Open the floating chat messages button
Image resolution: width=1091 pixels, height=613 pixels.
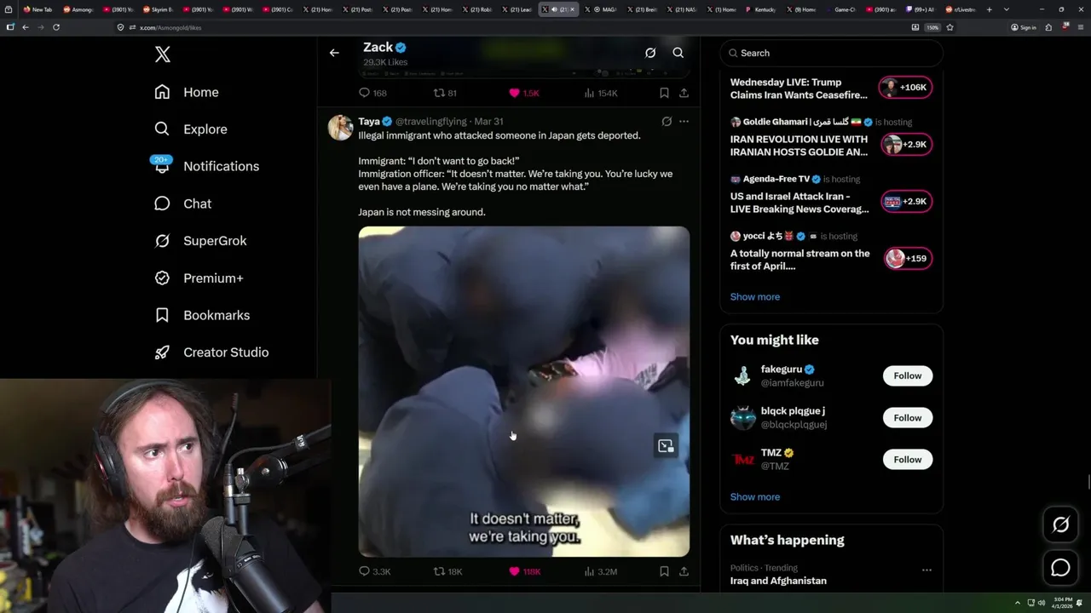(1060, 568)
